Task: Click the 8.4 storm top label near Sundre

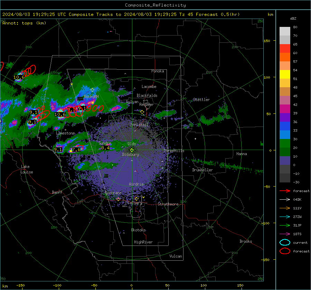Action: (105, 148)
